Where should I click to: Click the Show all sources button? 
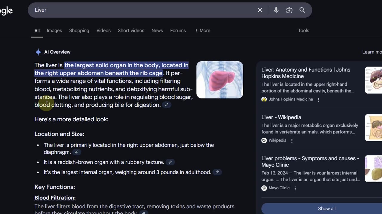click(326, 208)
